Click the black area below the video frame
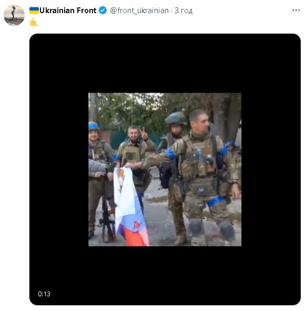Image resolution: width=307 pixels, height=311 pixels. [x=165, y=276]
